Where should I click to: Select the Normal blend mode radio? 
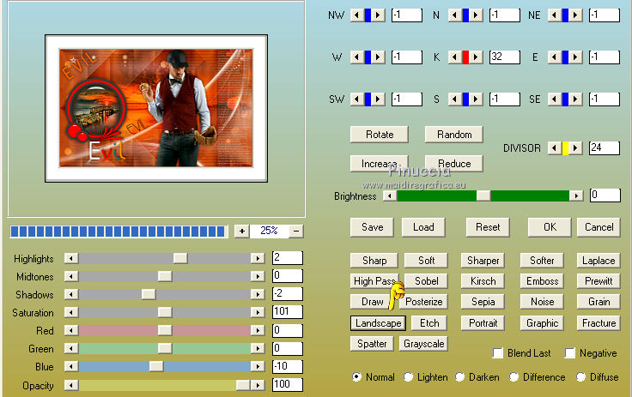356,377
